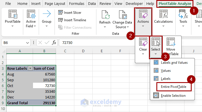Expand Active Field dropdown chevron
This screenshot has width=202, height=112.
pos(35,26)
